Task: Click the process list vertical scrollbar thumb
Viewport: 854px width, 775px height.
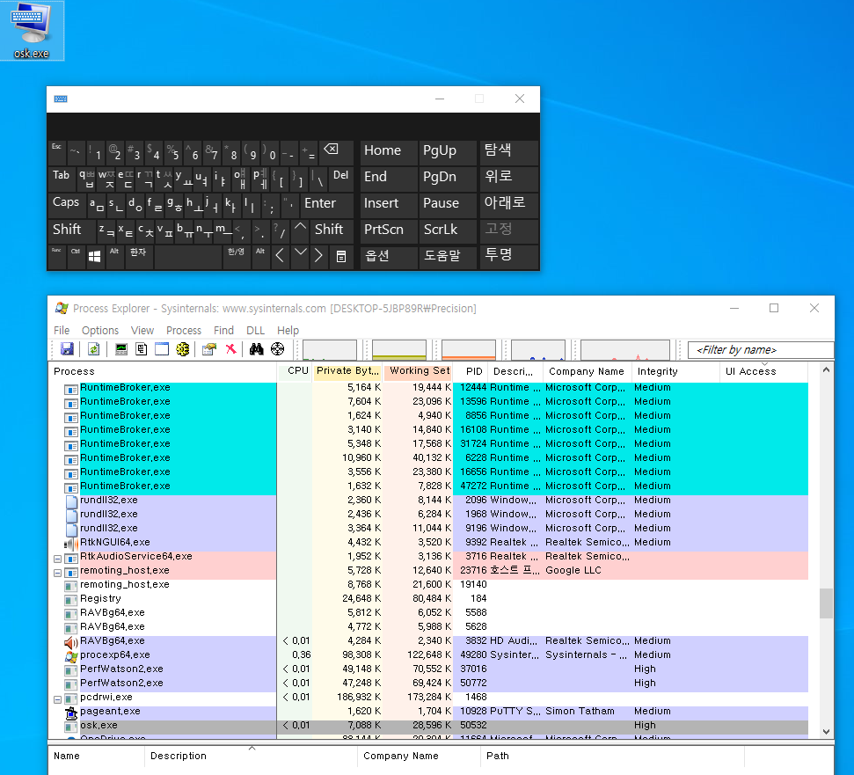Action: click(826, 603)
